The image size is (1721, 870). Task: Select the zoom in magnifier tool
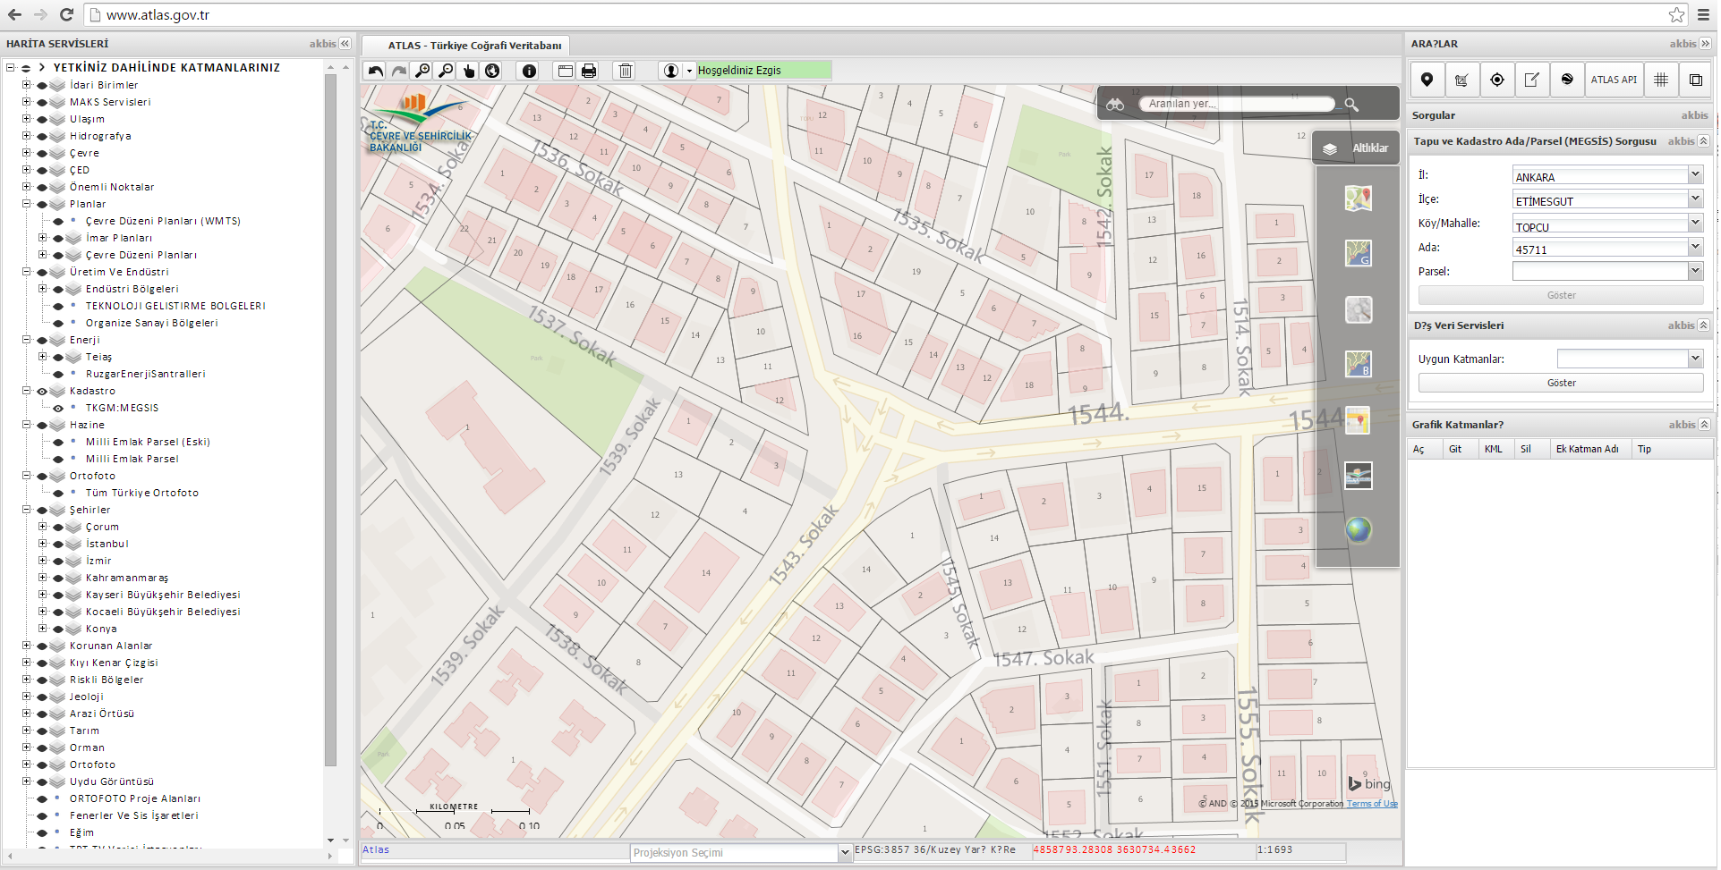[422, 71]
